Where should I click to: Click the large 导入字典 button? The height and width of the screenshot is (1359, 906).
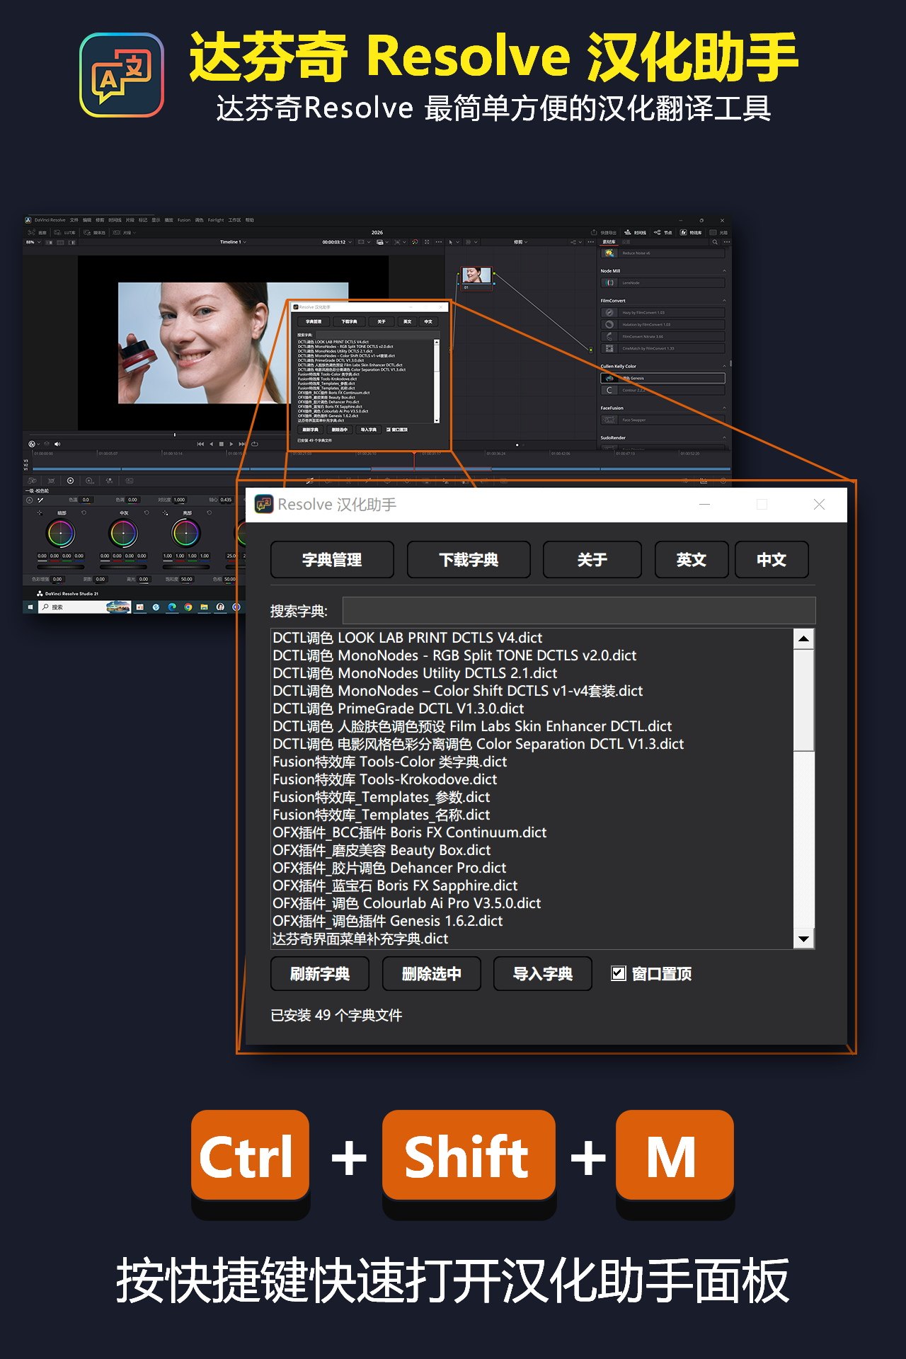tap(543, 974)
